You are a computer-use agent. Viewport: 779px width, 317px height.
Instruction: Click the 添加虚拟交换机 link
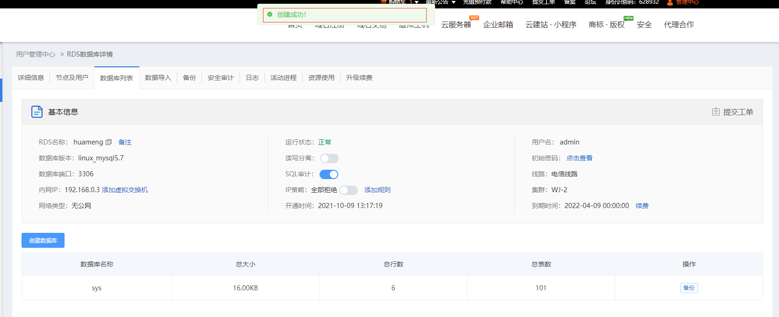125,190
